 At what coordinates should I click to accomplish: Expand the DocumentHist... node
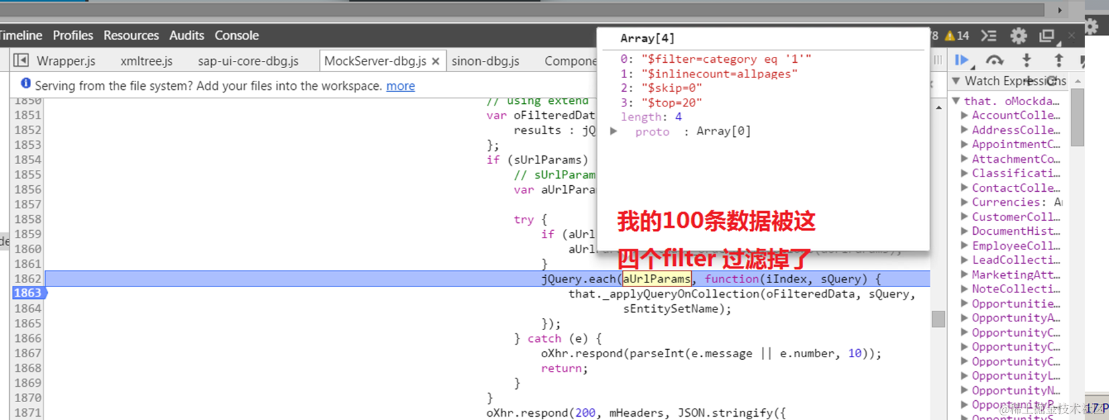tap(965, 231)
